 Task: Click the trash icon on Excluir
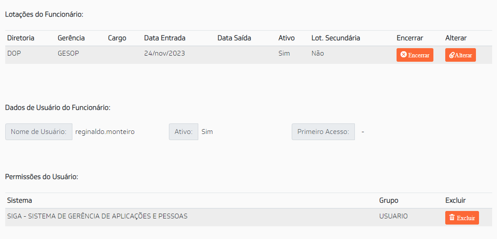point(452,218)
